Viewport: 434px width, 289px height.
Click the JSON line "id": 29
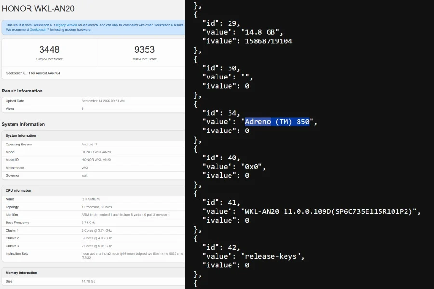point(221,23)
